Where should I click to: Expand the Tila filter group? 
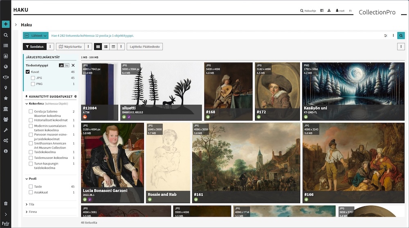(27, 204)
